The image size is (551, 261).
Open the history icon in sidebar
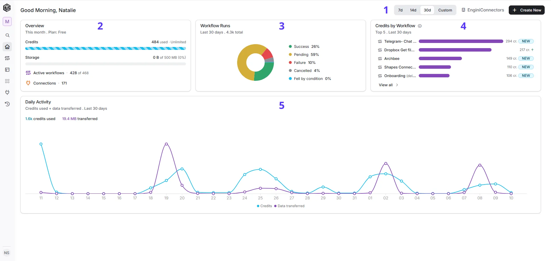[x=7, y=104]
